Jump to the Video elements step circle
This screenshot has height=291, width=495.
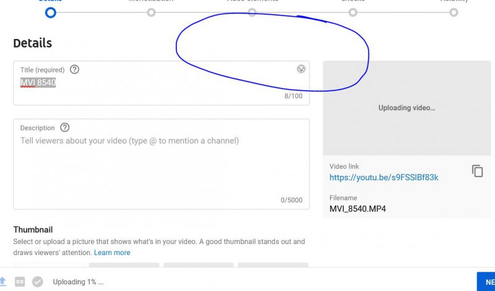[x=252, y=12]
